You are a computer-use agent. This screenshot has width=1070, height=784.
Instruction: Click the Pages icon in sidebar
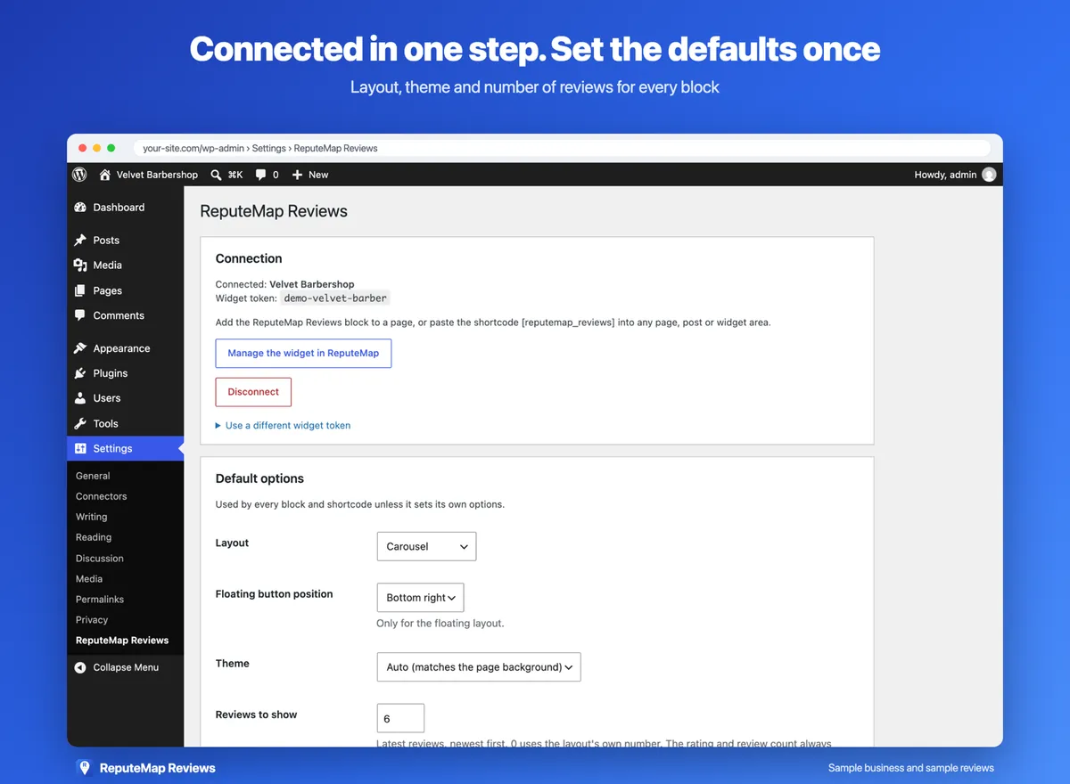[x=80, y=290]
